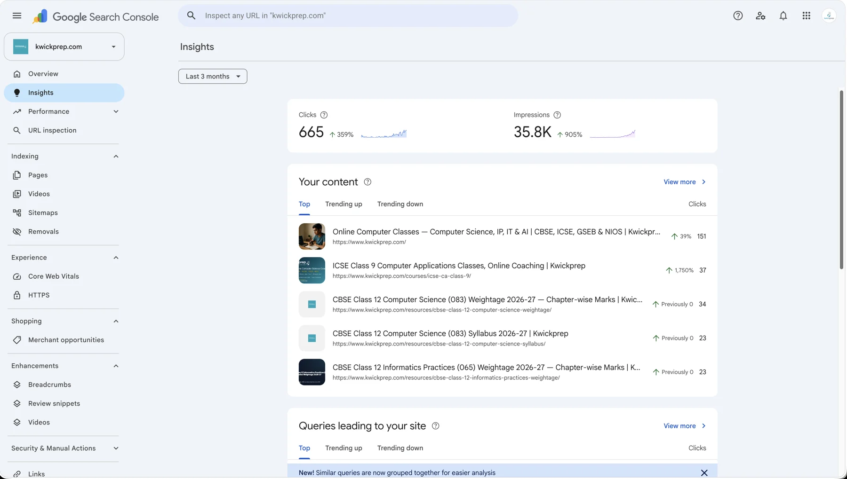Open the kwickprep.com property selector
The height and width of the screenshot is (479, 847).
point(64,47)
